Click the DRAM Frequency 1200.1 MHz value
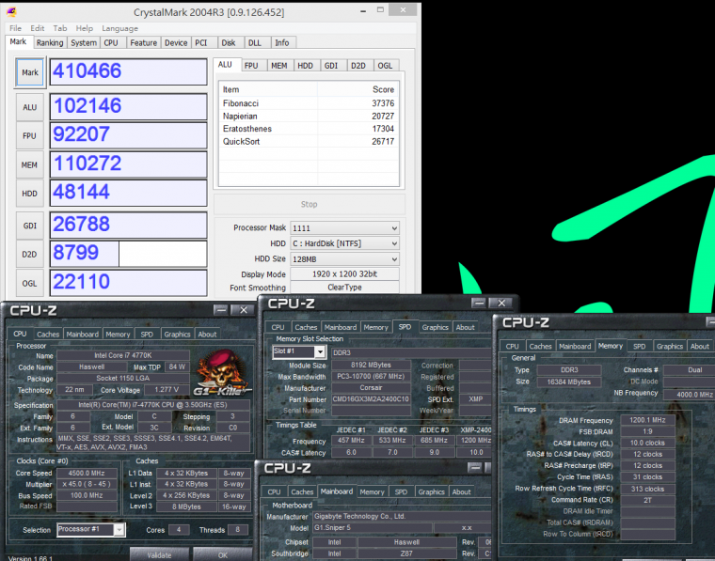Viewport: 715px width, 561px height. tap(647, 420)
